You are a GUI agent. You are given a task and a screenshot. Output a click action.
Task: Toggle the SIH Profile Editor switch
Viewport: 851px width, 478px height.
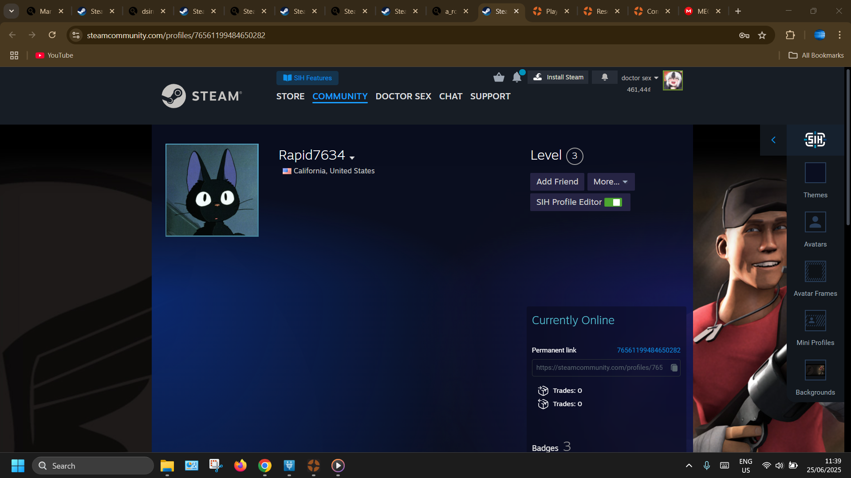pos(613,202)
